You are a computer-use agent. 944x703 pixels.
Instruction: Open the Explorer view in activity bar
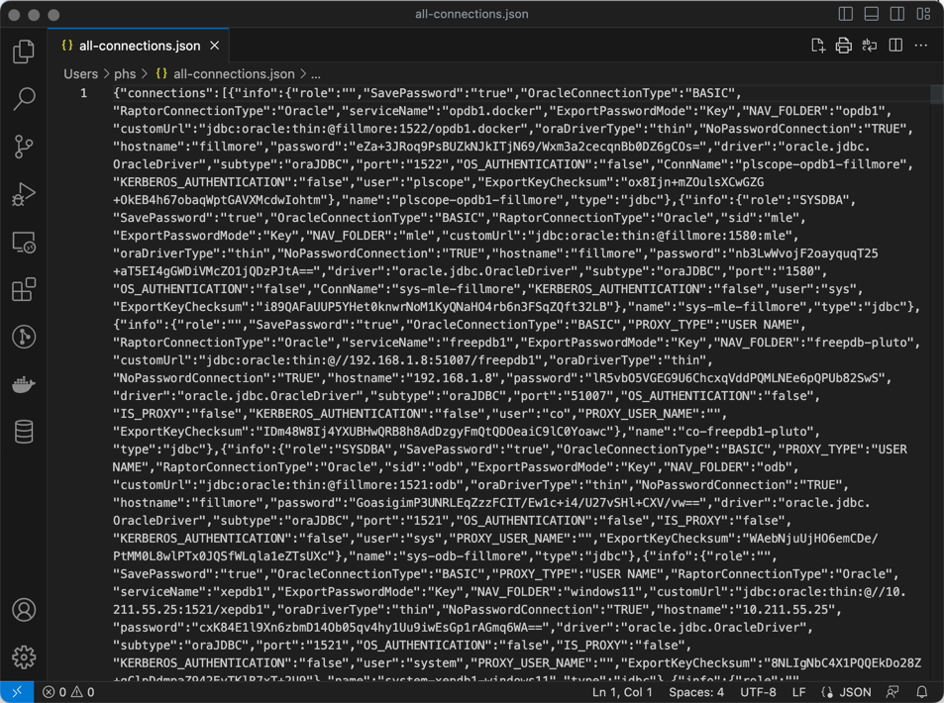24,51
